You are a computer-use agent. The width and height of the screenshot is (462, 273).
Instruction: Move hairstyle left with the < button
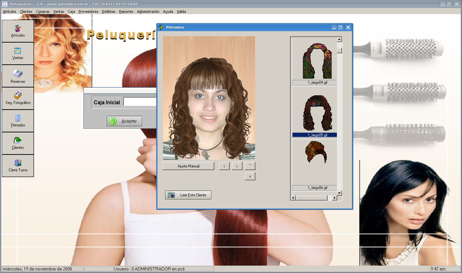[224, 166]
